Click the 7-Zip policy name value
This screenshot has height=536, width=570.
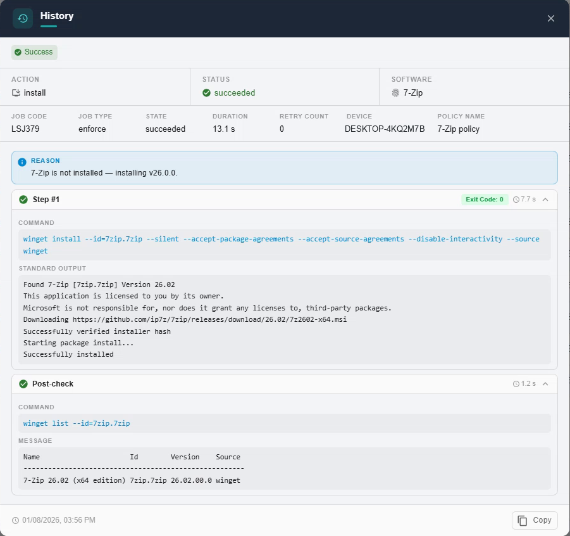[459, 129]
